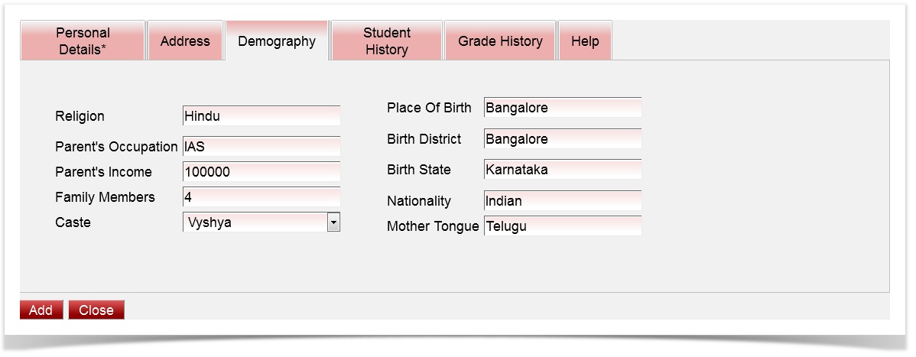Open the Personal Details tab
Image resolution: width=916 pixels, height=357 pixels.
83,41
